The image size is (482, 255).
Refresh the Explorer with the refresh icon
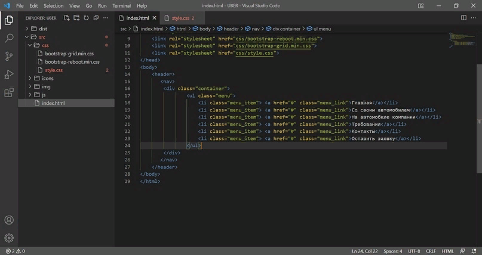pos(86,18)
